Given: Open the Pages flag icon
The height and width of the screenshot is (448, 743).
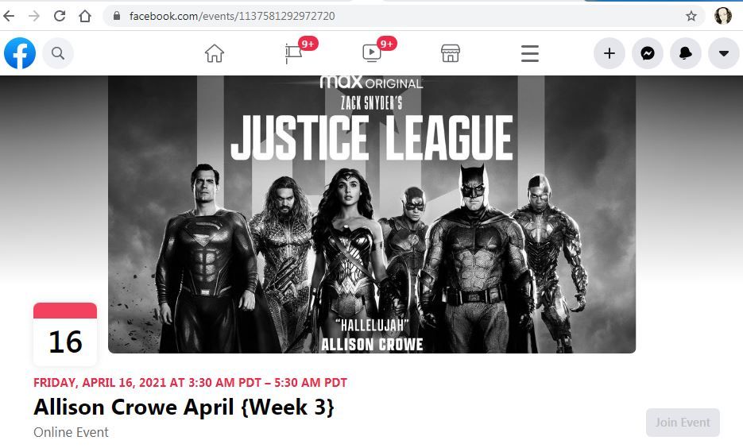Looking at the screenshot, I should (293, 53).
